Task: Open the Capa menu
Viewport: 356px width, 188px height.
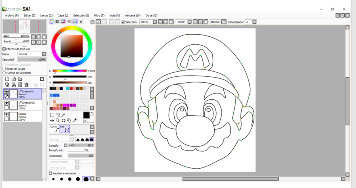Action: 63,16
